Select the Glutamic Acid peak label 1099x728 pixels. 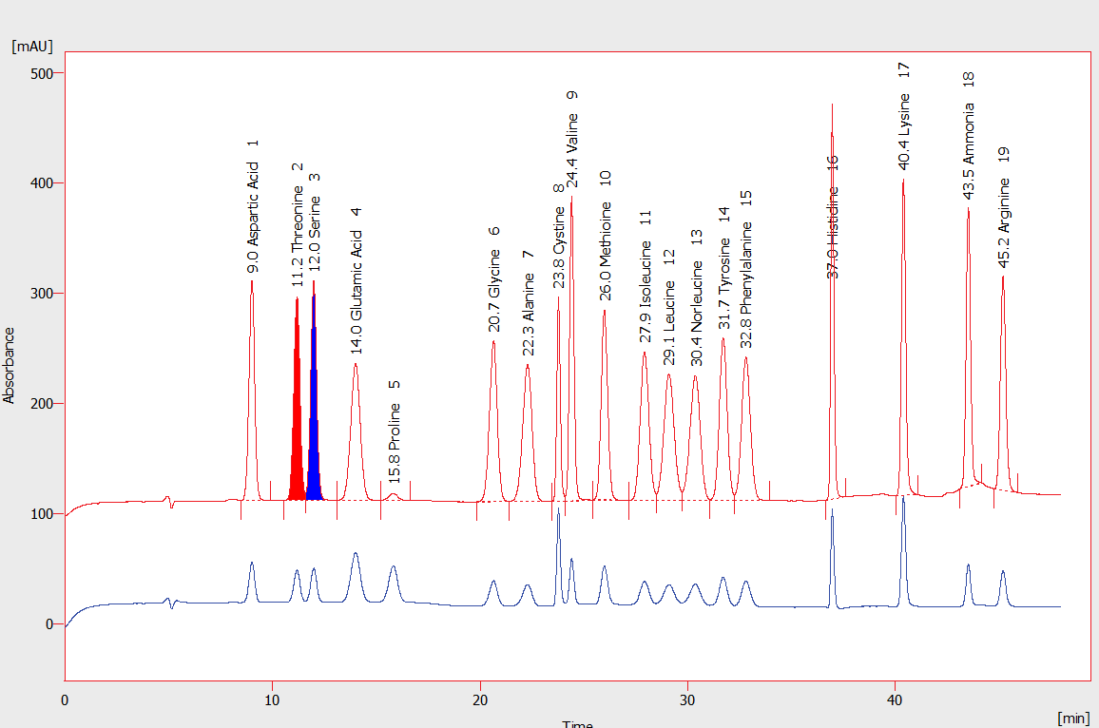pyautogui.click(x=357, y=280)
